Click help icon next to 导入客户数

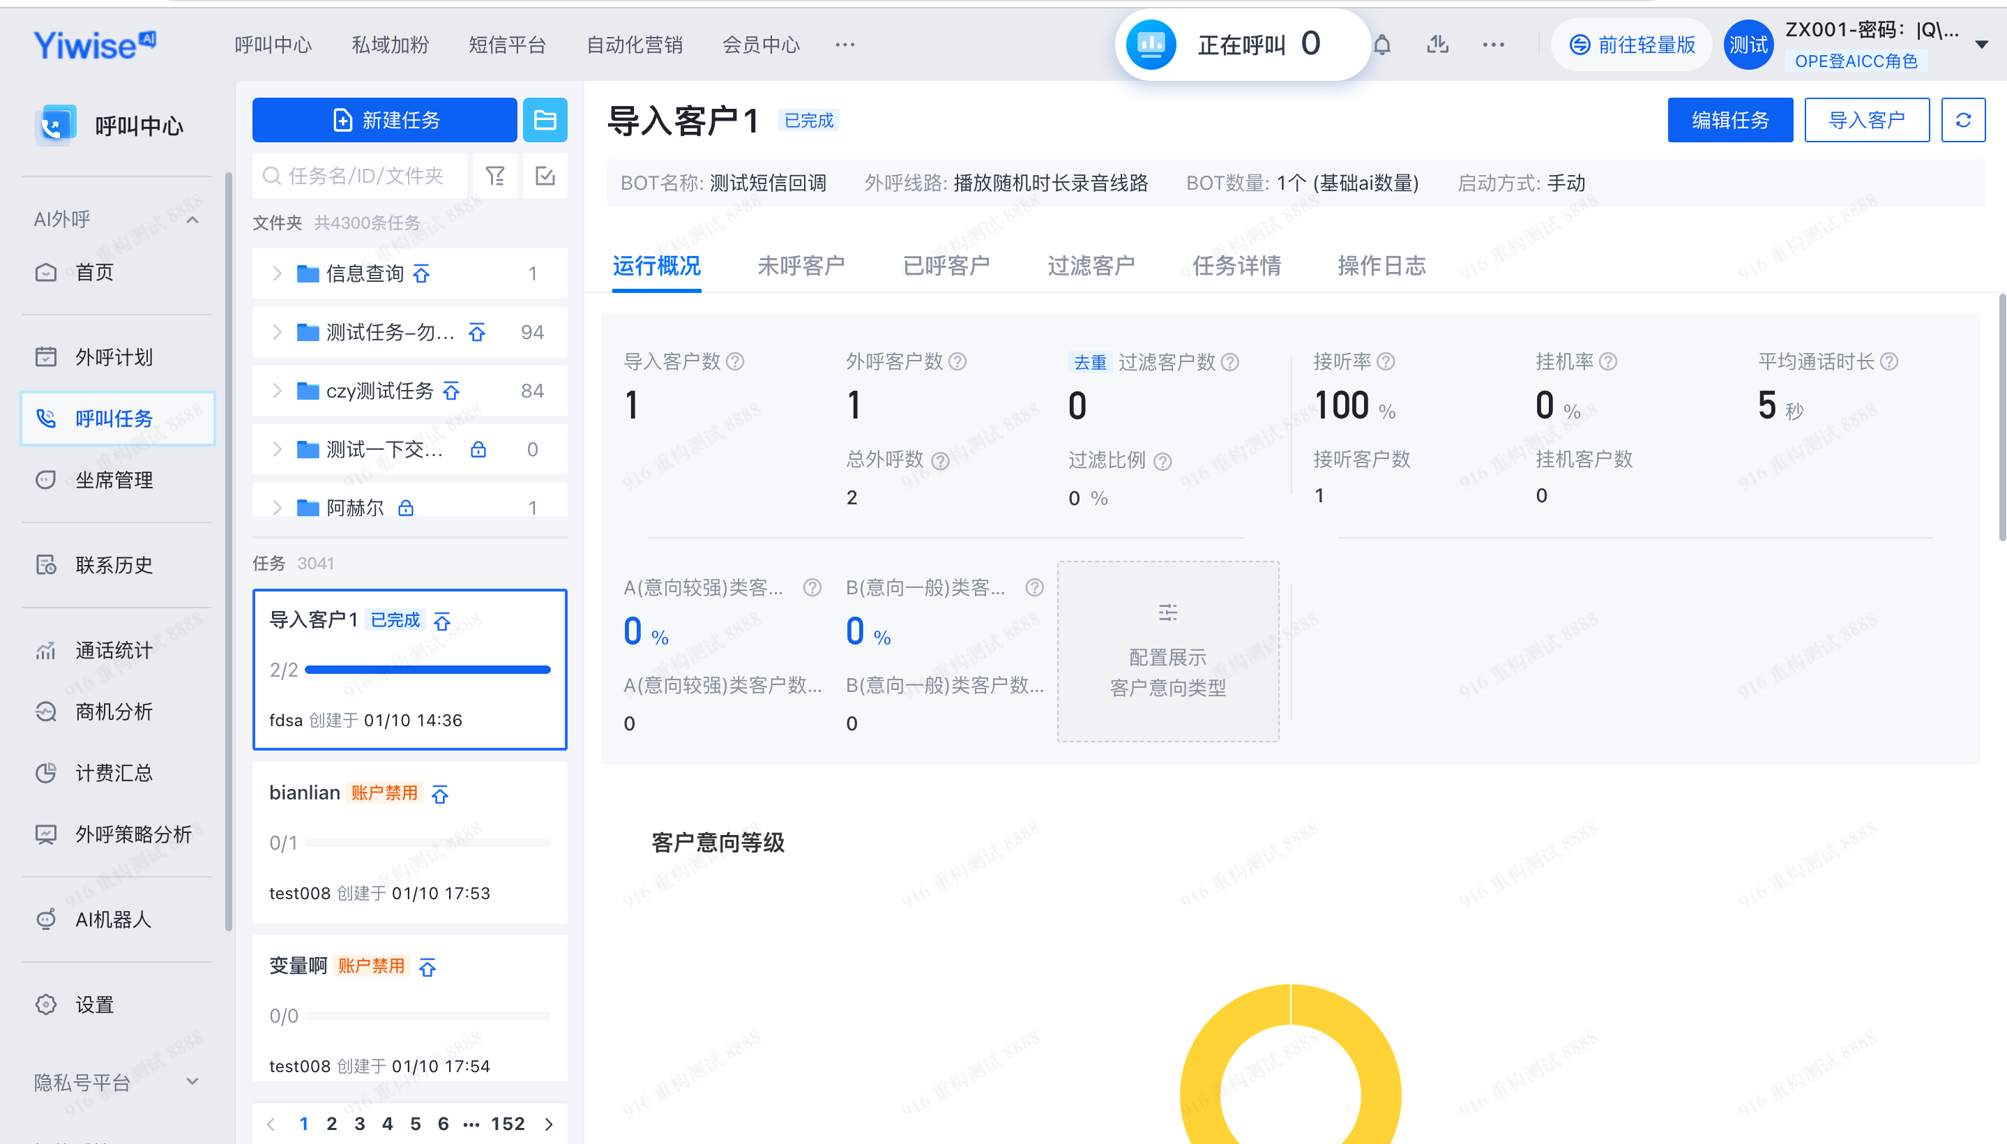[x=735, y=361]
